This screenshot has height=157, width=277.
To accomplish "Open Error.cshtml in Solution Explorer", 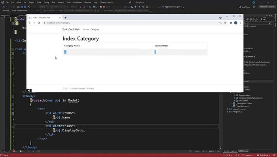I will point(243,101).
